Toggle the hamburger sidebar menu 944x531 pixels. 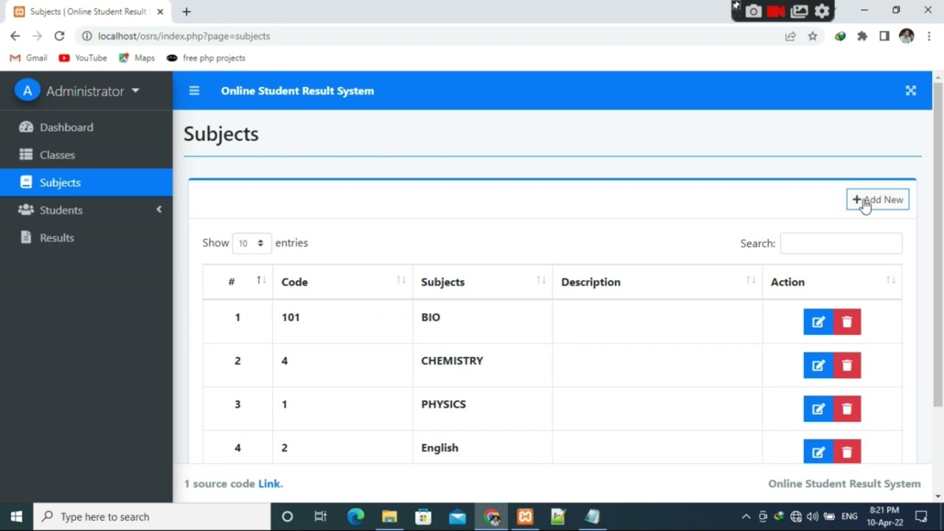click(x=194, y=91)
